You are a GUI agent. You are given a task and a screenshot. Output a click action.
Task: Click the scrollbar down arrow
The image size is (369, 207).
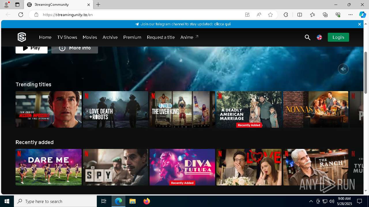tap(366, 191)
